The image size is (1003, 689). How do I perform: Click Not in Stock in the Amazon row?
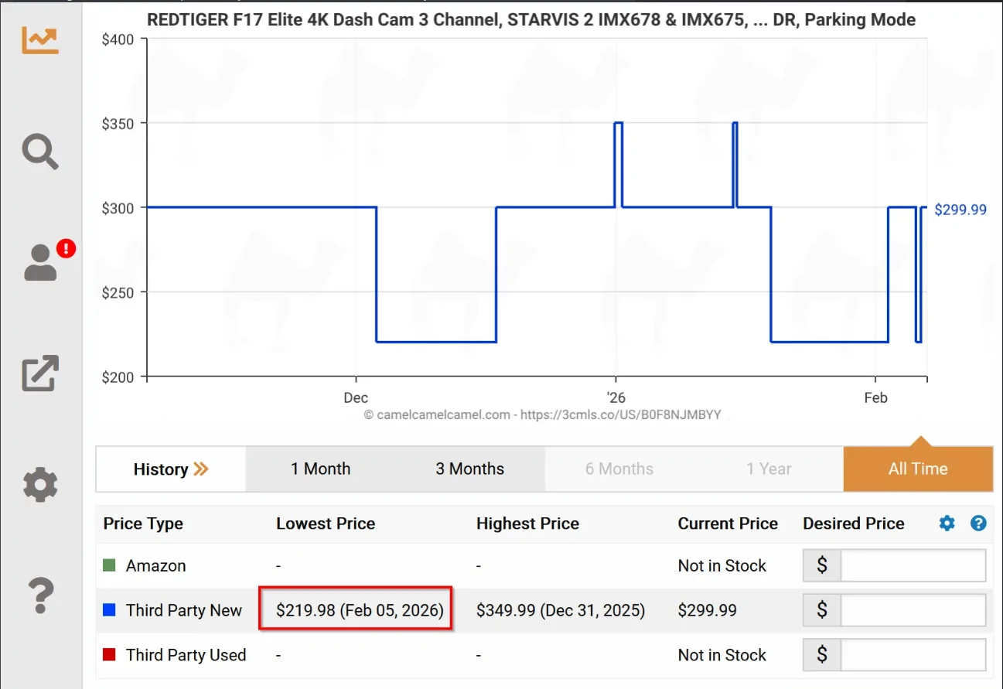[x=722, y=565]
